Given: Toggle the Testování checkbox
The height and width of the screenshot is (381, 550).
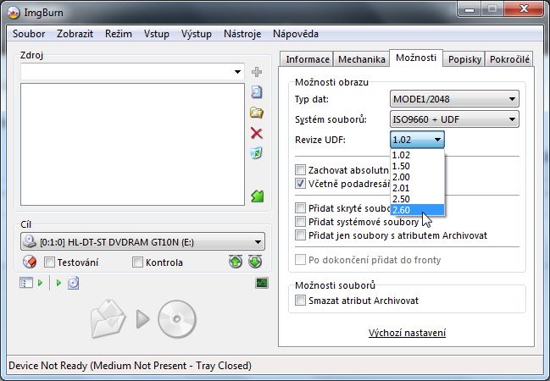Looking at the screenshot, I should point(49,262).
